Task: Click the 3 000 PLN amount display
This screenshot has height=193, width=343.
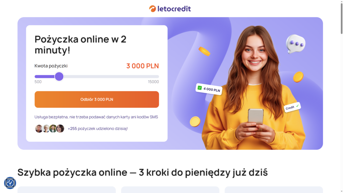Action: tap(143, 66)
